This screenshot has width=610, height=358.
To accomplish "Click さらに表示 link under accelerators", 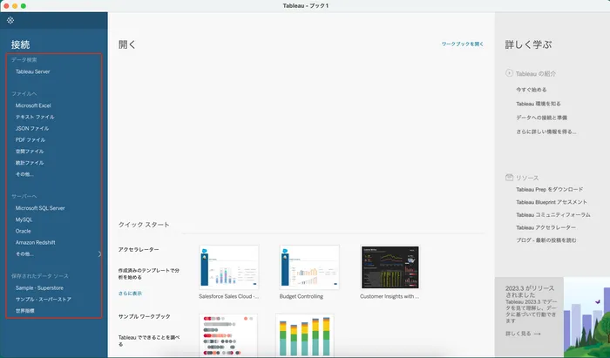I will point(130,294).
